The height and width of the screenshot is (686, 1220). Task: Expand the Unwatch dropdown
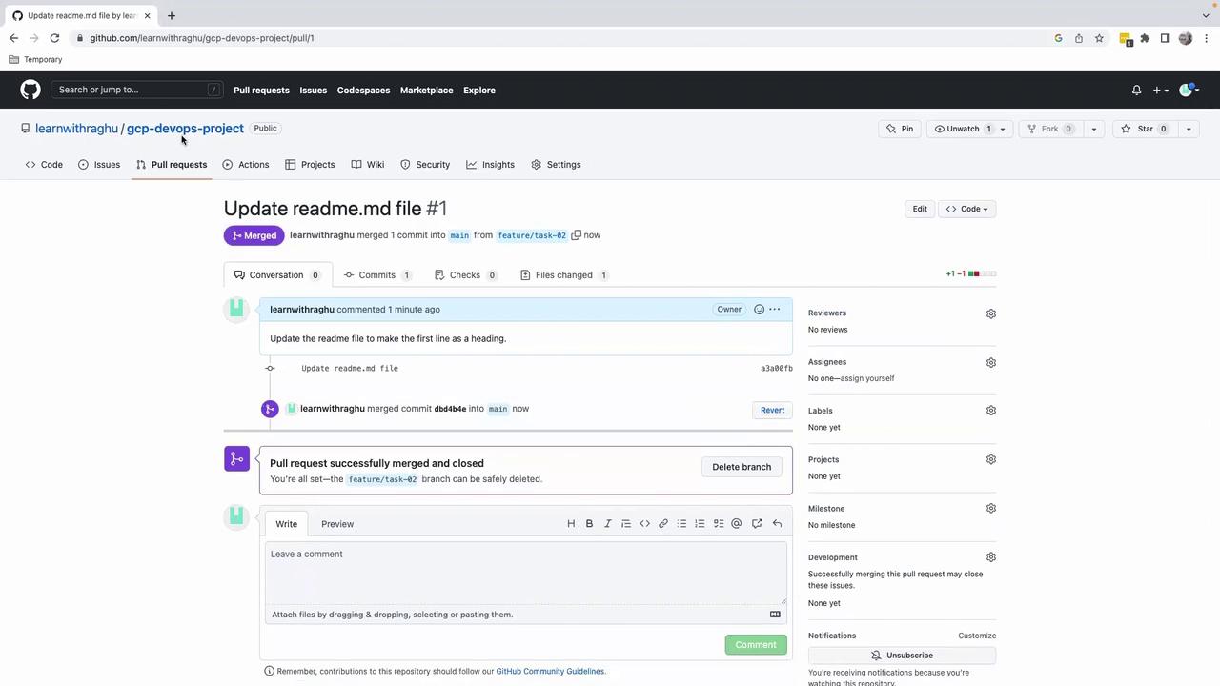click(969, 129)
